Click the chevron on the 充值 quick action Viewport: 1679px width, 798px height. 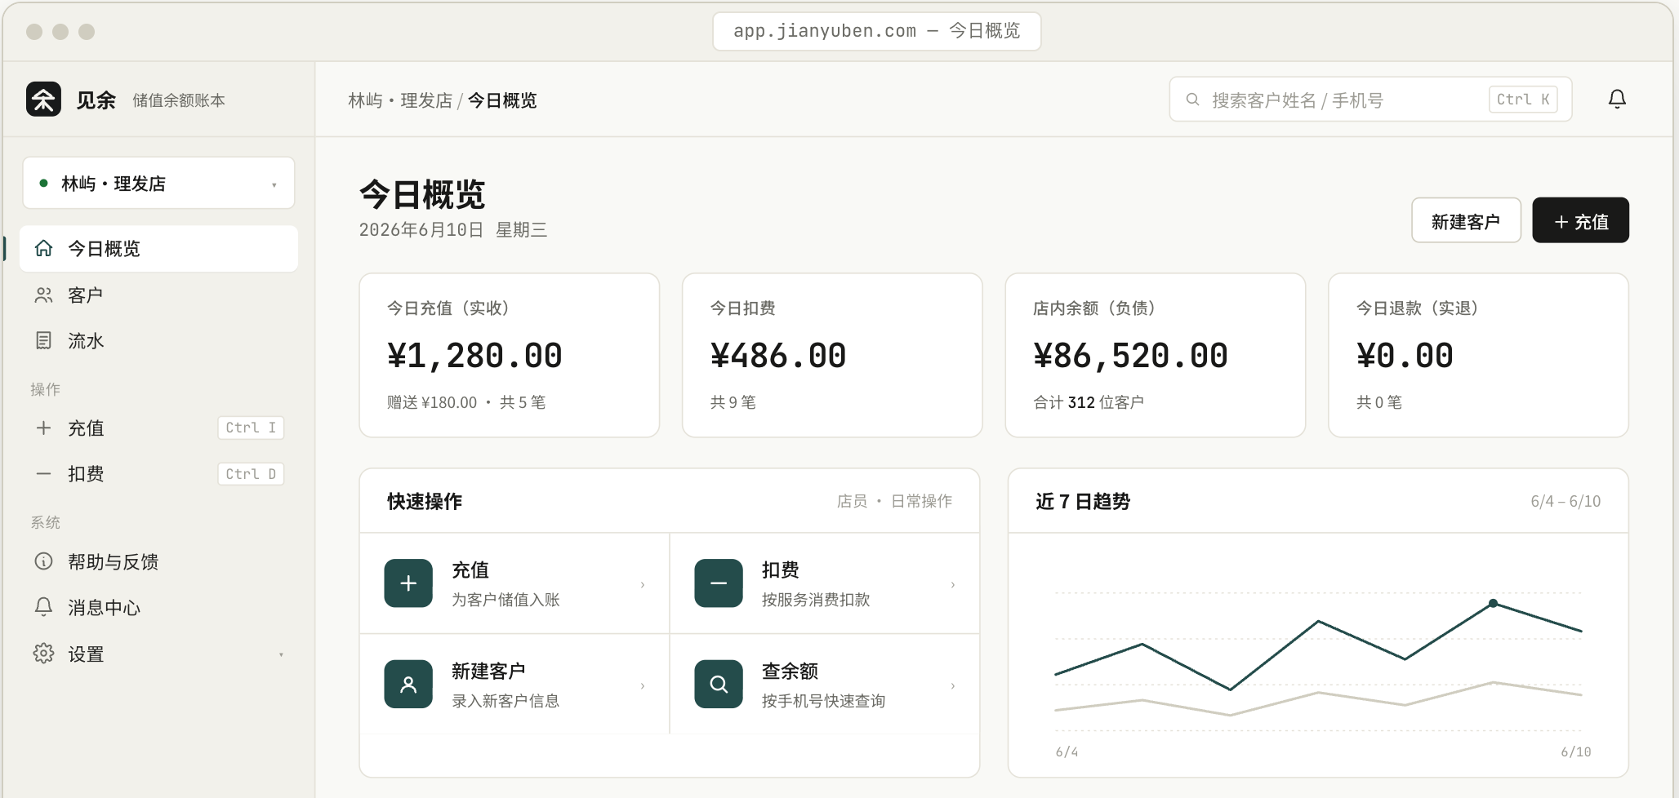(x=643, y=584)
